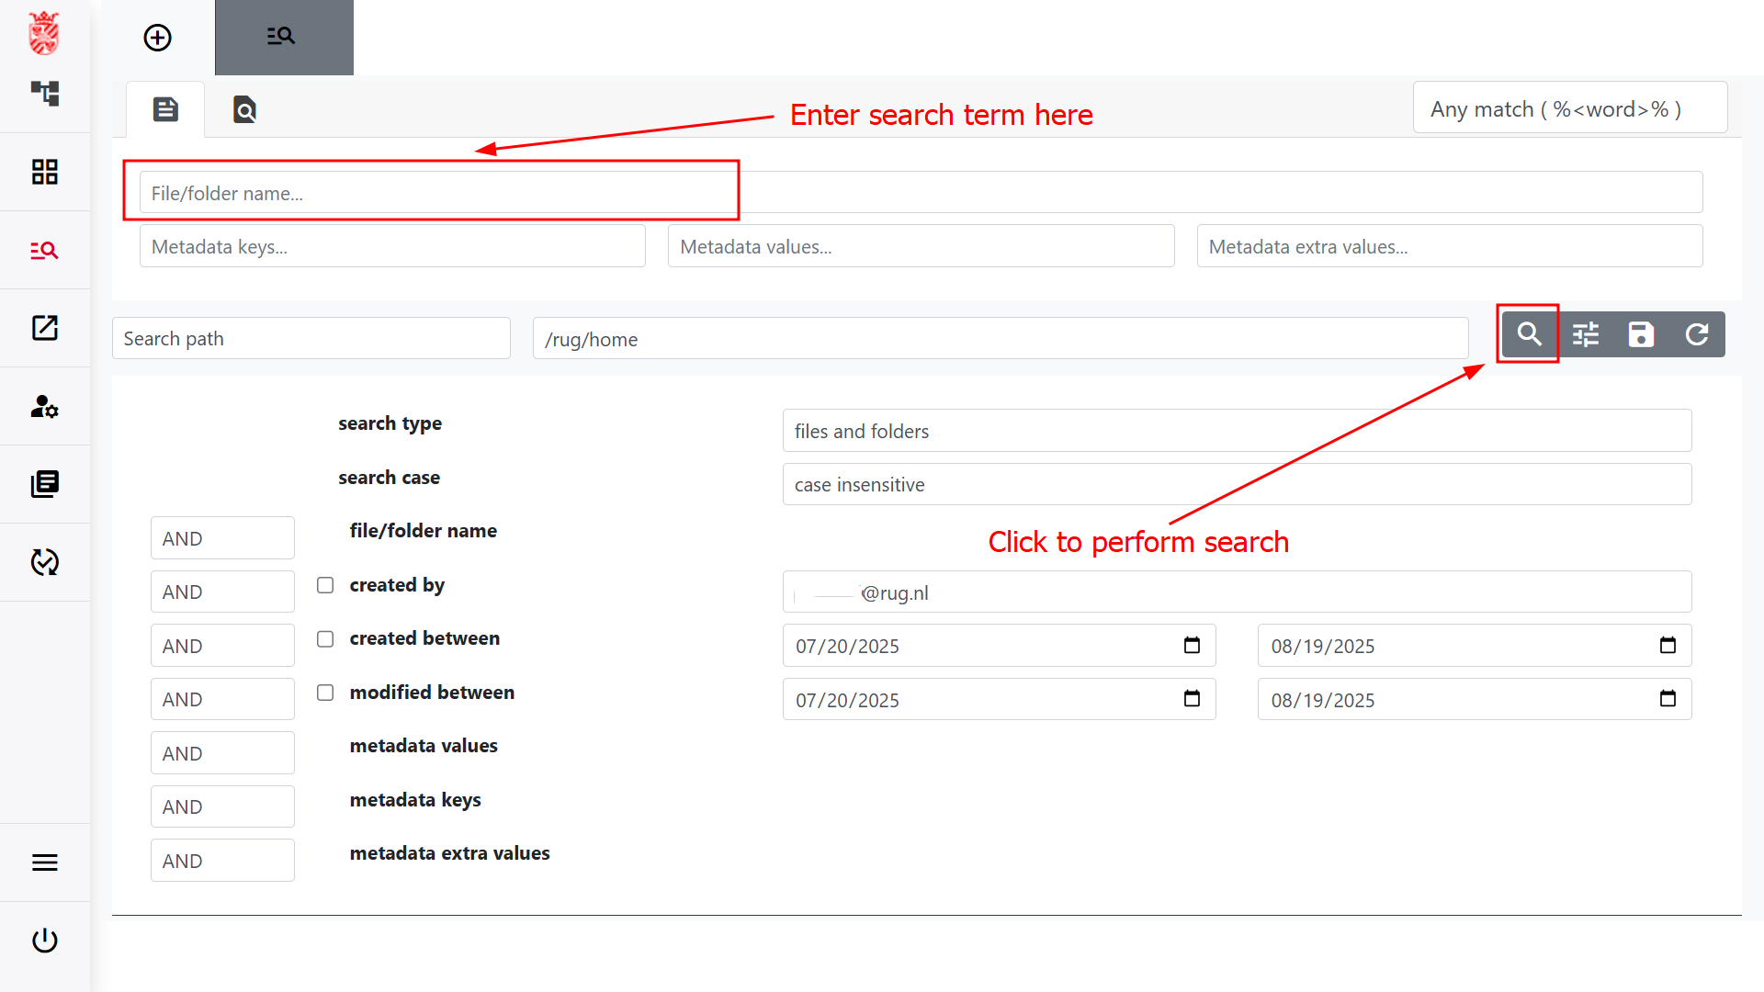Open the search list sidebar icon
The height and width of the screenshot is (992, 1764).
(x=45, y=250)
